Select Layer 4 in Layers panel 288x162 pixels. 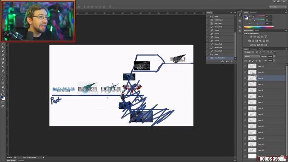tap(265, 108)
